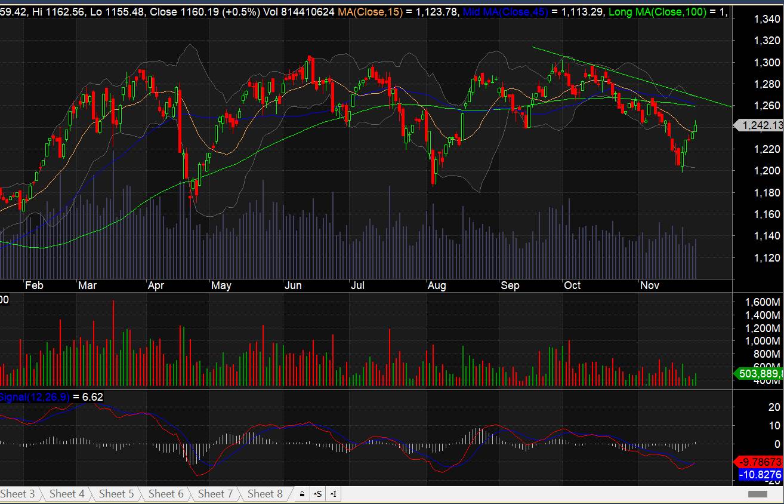Click the 1,600M volume axis label
This screenshot has height=504, width=784.
[x=763, y=302]
